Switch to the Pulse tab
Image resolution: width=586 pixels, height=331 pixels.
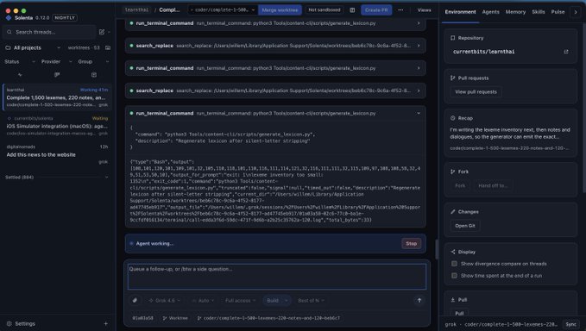(558, 12)
